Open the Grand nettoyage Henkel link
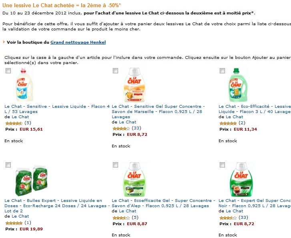This screenshot has width=291, height=238. [78, 42]
